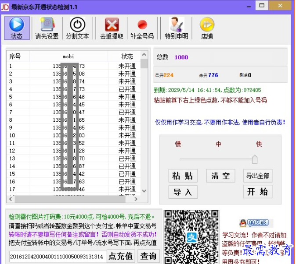Click the Alipay QR code image
Screen dimensions: 296x264
191,237
